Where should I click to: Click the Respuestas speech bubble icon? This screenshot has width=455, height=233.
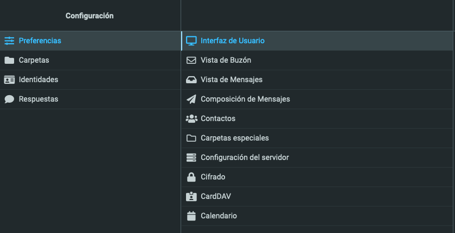[9, 99]
